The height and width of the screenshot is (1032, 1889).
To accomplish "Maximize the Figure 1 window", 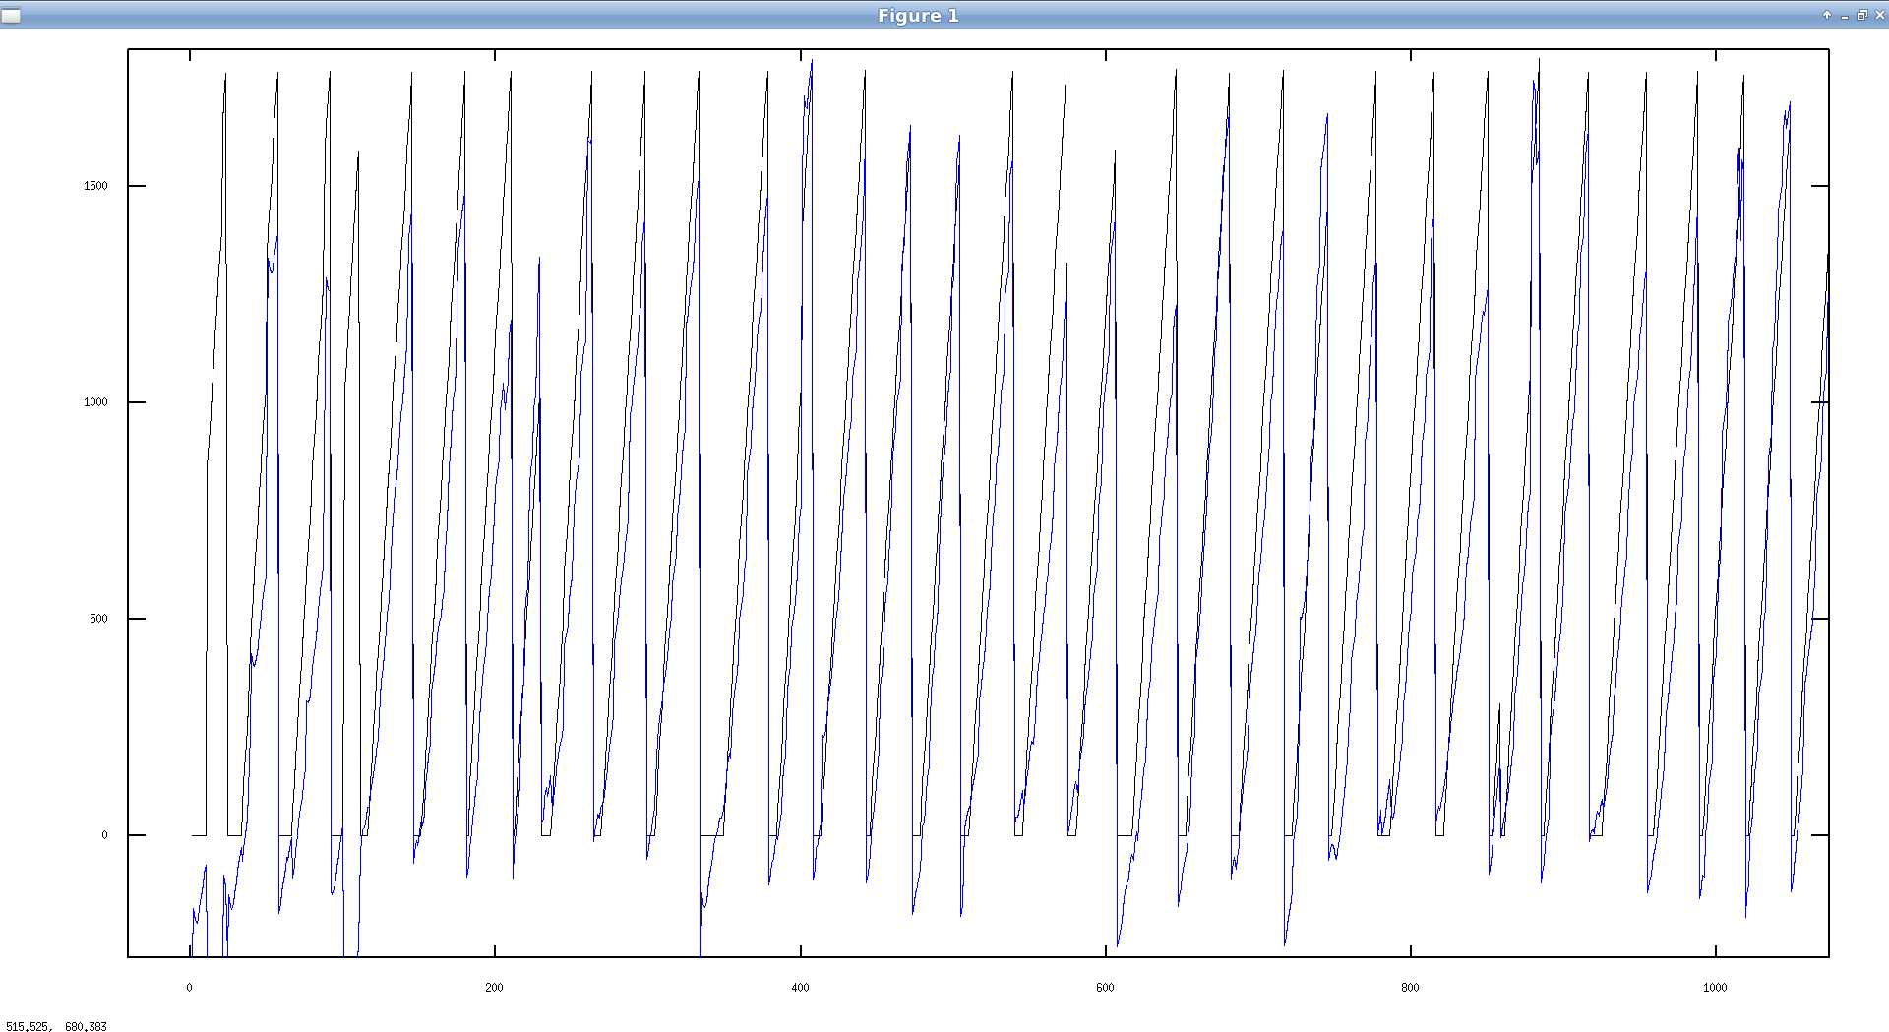I will (x=1862, y=15).
